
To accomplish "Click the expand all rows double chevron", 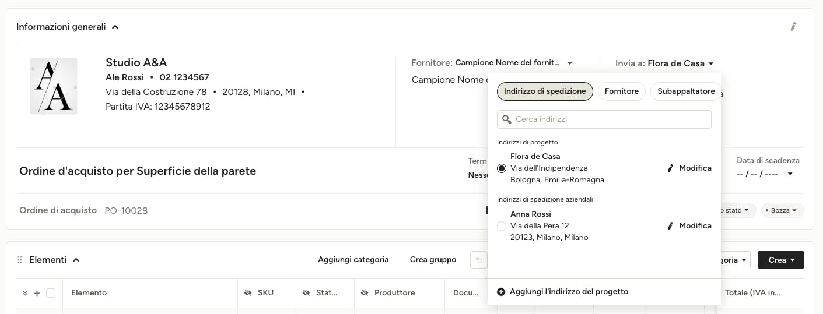I will pos(24,293).
